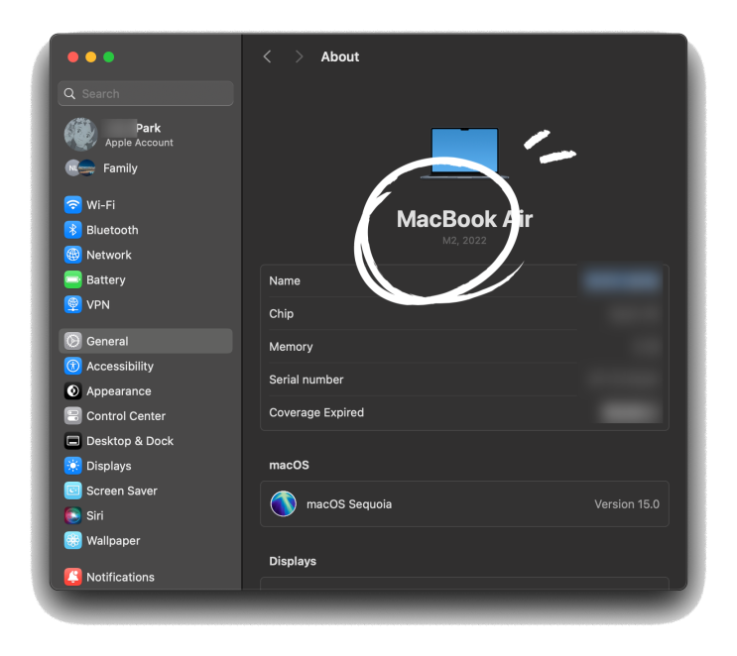Open the Accessibility icon

(x=72, y=366)
